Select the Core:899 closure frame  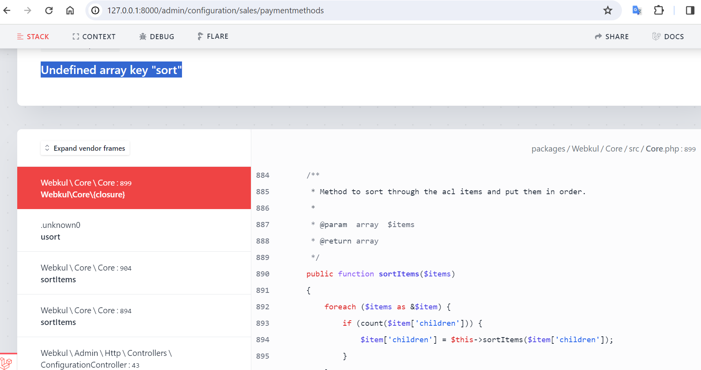point(134,188)
